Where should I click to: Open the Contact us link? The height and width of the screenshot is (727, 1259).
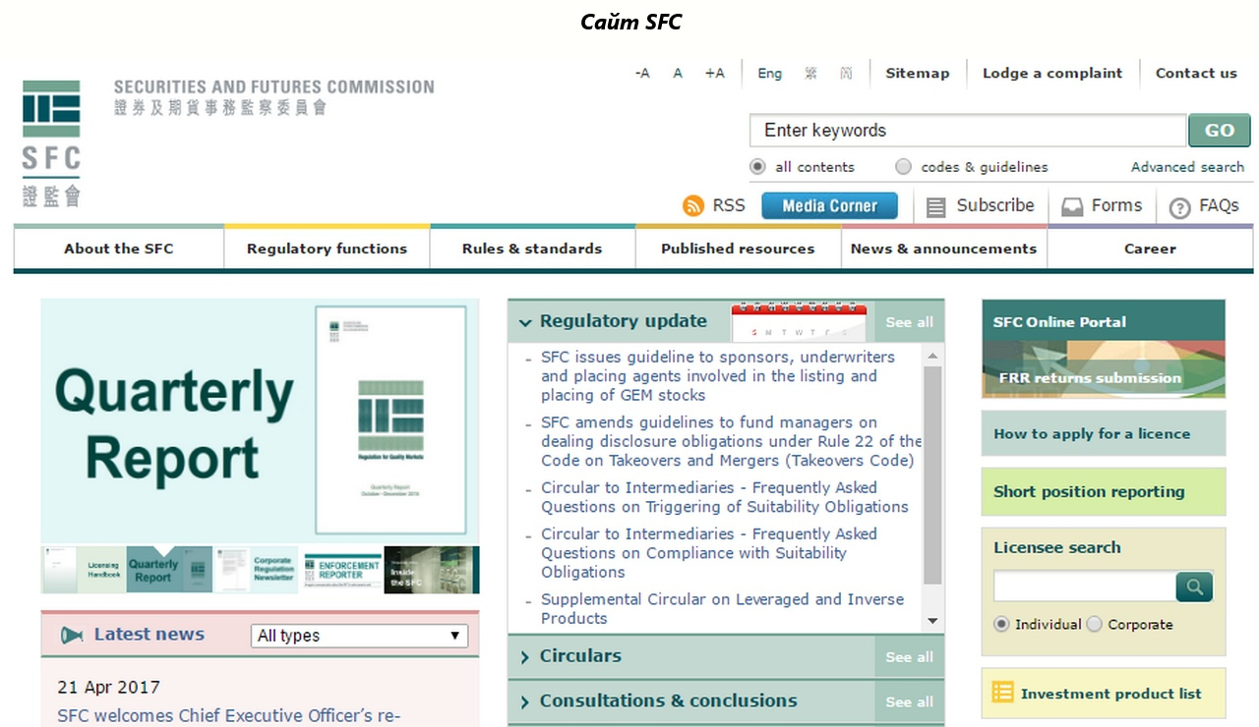[x=1196, y=74]
